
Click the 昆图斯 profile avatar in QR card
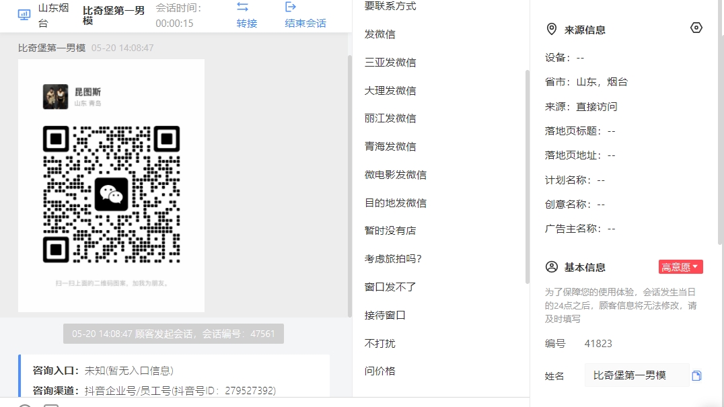(x=55, y=96)
